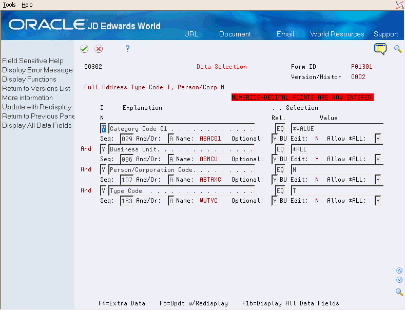Click the Optional field in ABMCU row
The height and width of the screenshot is (310, 405).
click(275, 159)
